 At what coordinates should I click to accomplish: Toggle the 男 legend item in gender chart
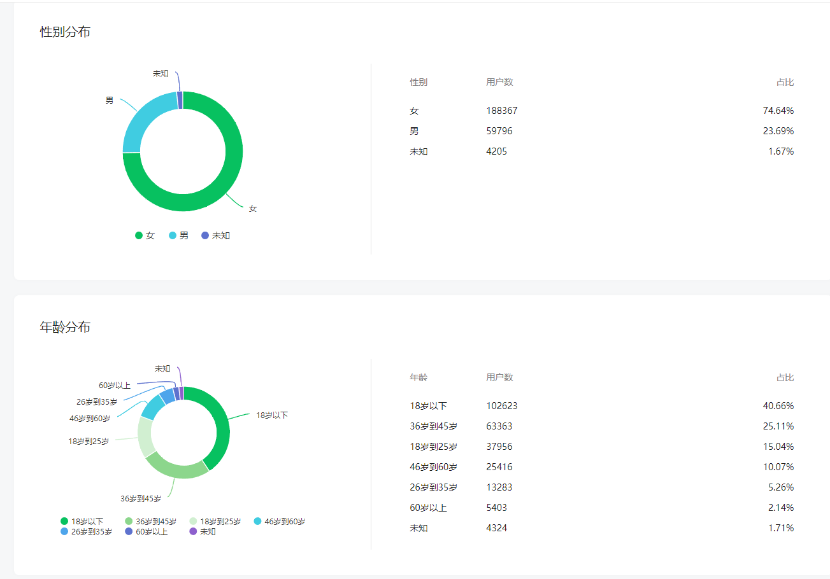click(x=179, y=235)
